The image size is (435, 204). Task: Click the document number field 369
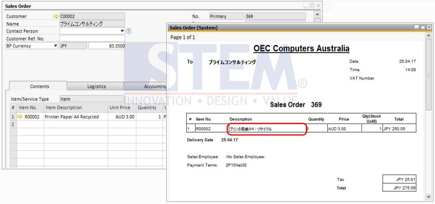(275, 16)
